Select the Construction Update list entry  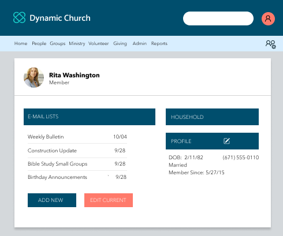(x=77, y=151)
